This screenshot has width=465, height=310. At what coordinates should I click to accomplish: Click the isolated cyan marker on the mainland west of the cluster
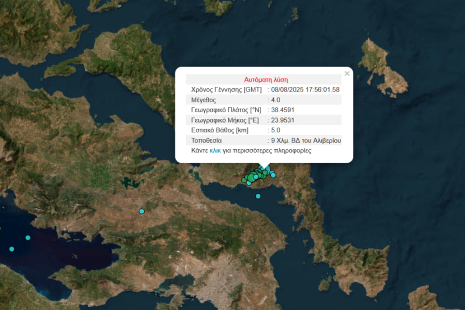[x=142, y=211]
